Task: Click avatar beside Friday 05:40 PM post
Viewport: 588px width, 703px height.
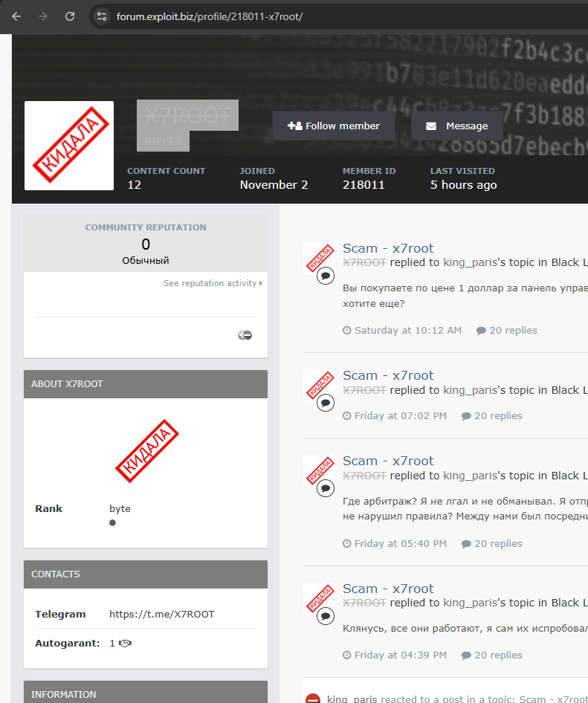Action: tap(320, 470)
